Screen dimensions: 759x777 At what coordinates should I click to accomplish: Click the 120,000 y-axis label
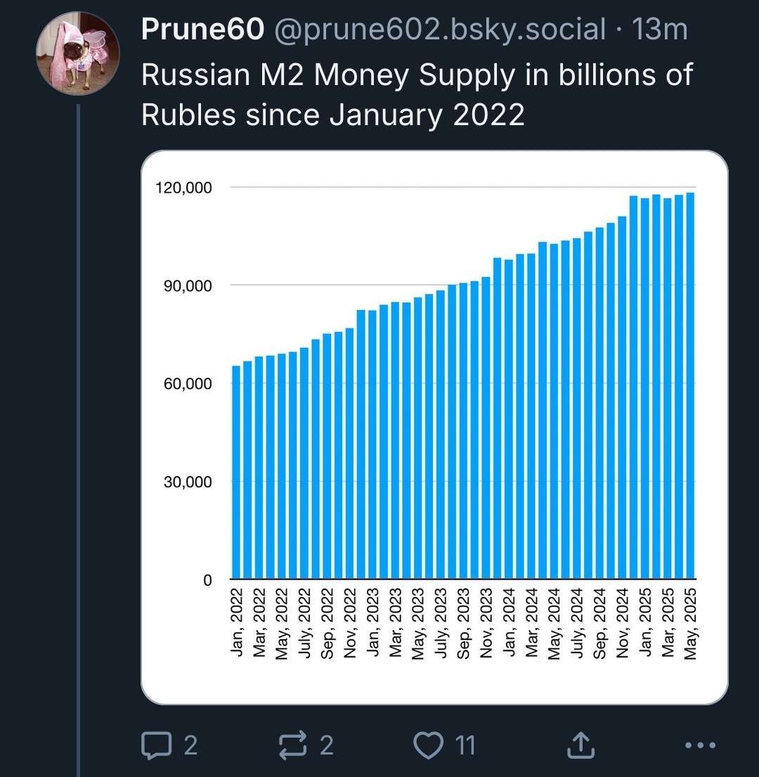(183, 188)
